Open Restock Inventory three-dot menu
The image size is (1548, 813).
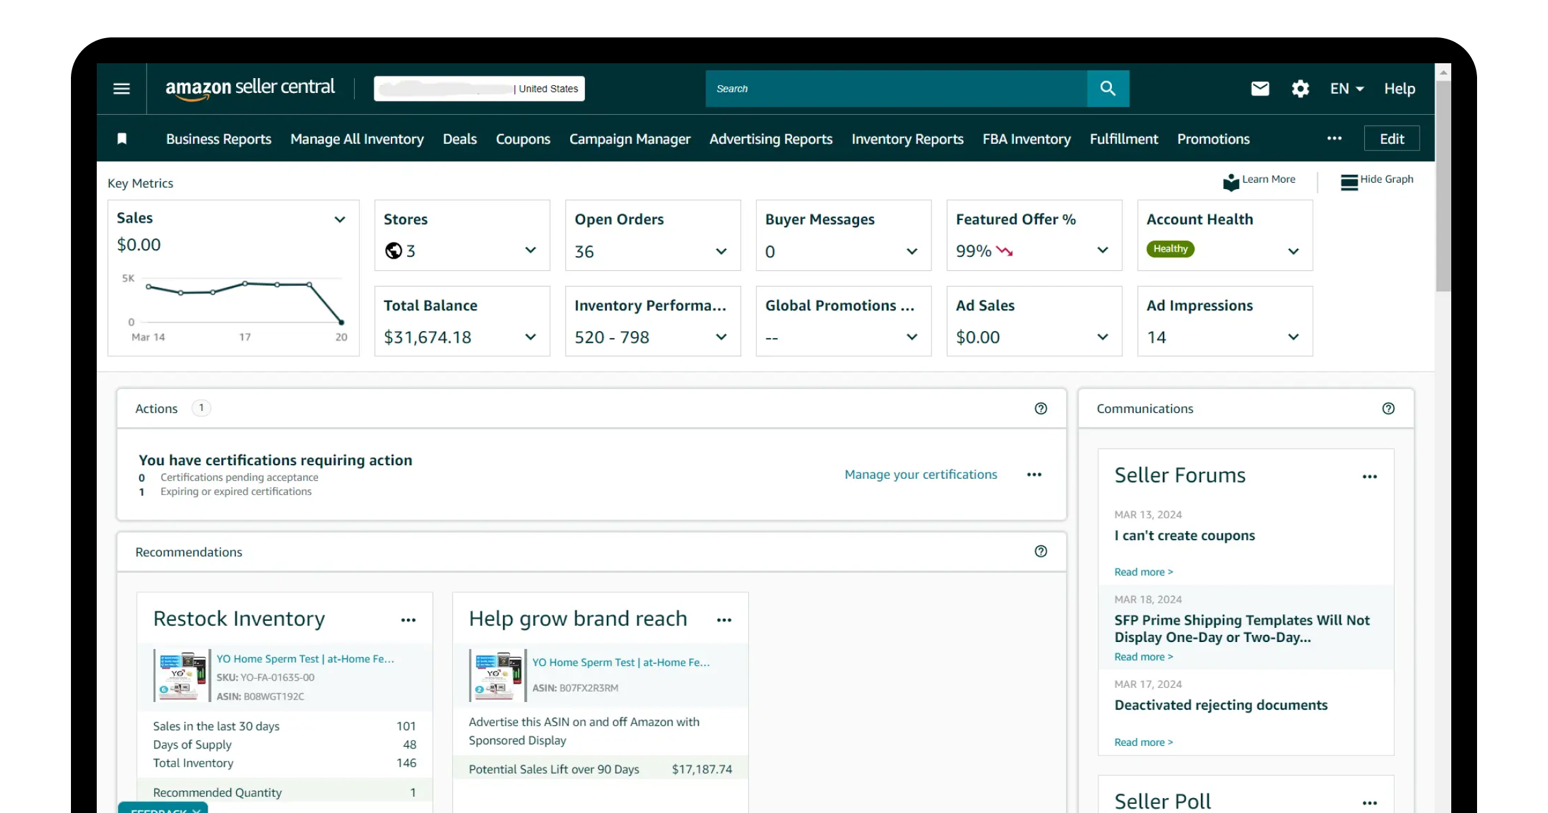[408, 619]
